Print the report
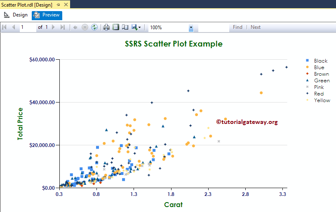The image size is (336, 212). tap(106, 27)
